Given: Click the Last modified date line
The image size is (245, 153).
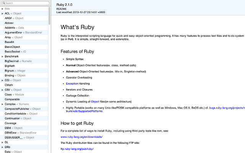Looking at the screenshot, I should click(81, 12).
